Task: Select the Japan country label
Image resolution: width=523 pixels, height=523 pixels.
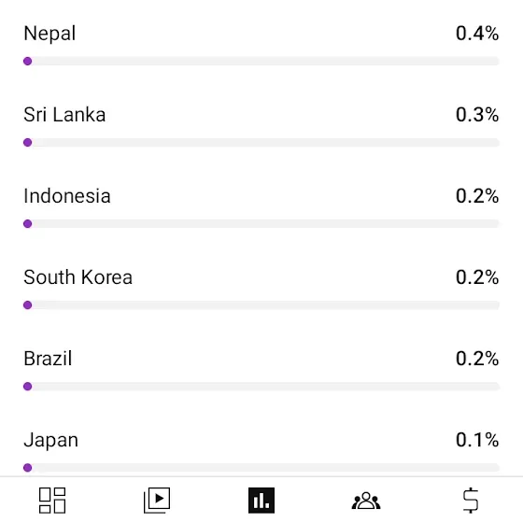Action: 51,440
